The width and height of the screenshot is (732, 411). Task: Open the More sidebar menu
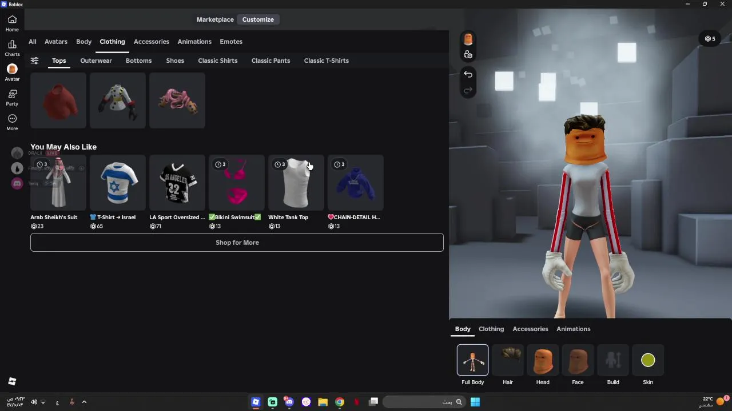(x=12, y=122)
